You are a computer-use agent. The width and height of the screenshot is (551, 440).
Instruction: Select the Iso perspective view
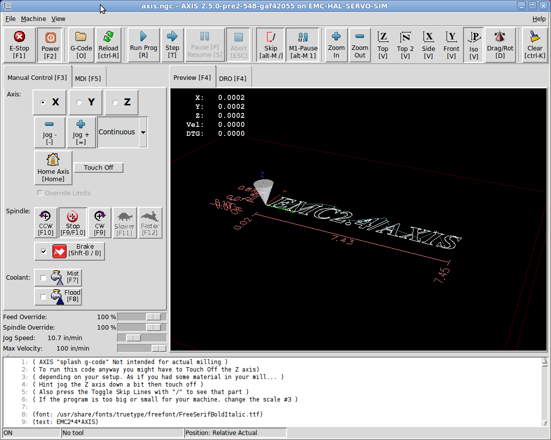(x=473, y=45)
